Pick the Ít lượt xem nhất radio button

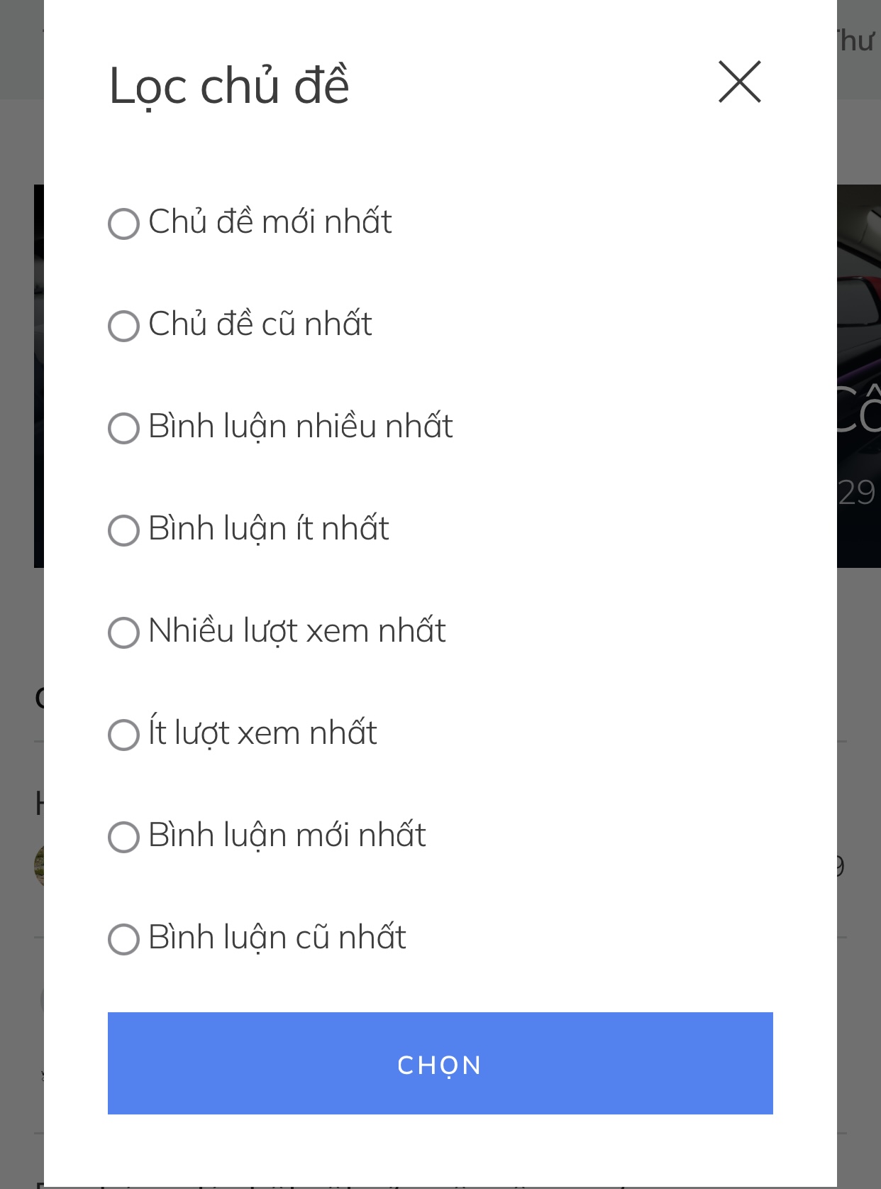pyautogui.click(x=123, y=735)
